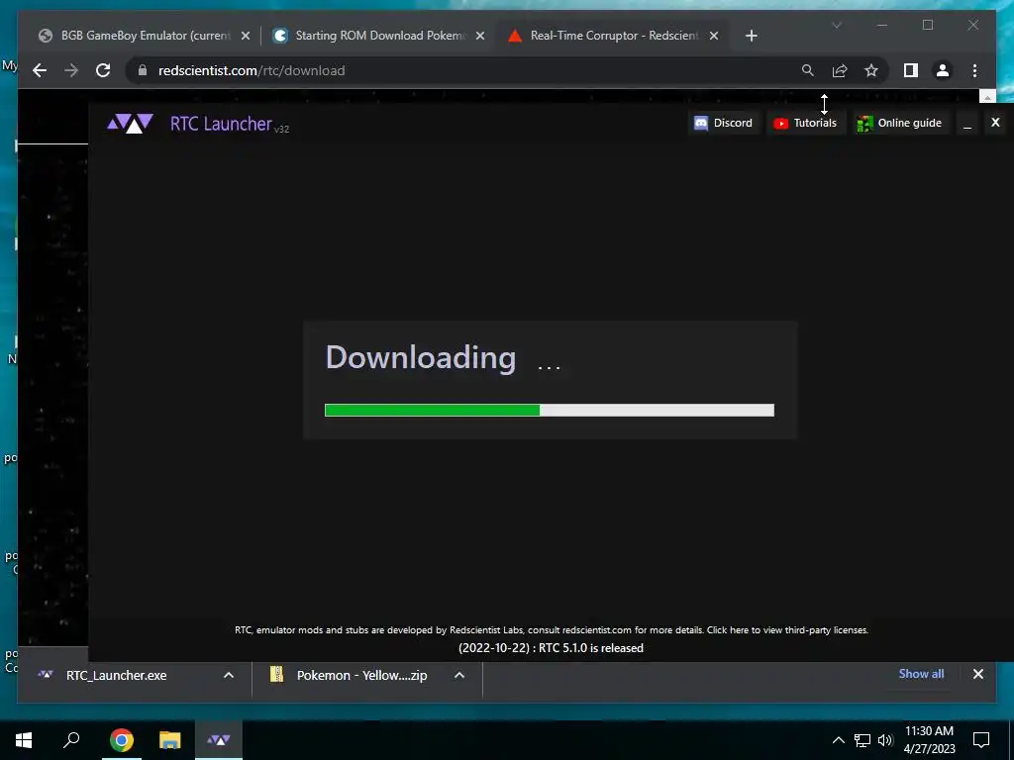The image size is (1014, 760).
Task: Open the Tutorials YouTube link
Action: pyautogui.click(x=806, y=123)
